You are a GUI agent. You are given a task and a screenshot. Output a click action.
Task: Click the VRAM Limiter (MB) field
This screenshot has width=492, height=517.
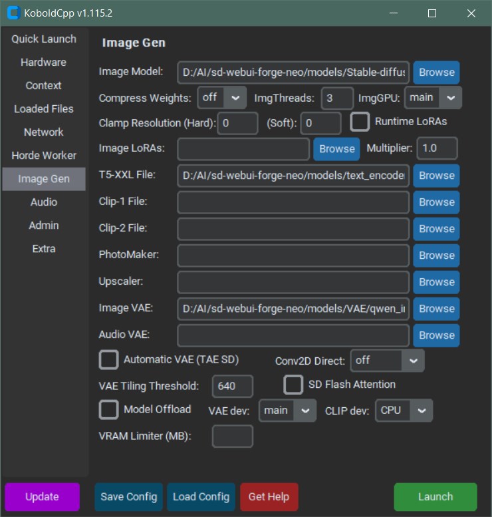pos(233,436)
